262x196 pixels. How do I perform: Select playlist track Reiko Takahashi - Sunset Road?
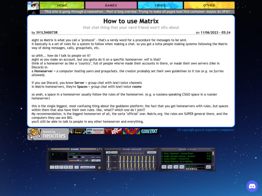(186, 153)
